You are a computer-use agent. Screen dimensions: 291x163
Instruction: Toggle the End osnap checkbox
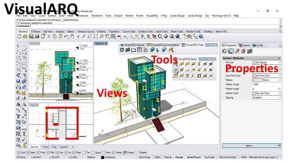coord(18,152)
